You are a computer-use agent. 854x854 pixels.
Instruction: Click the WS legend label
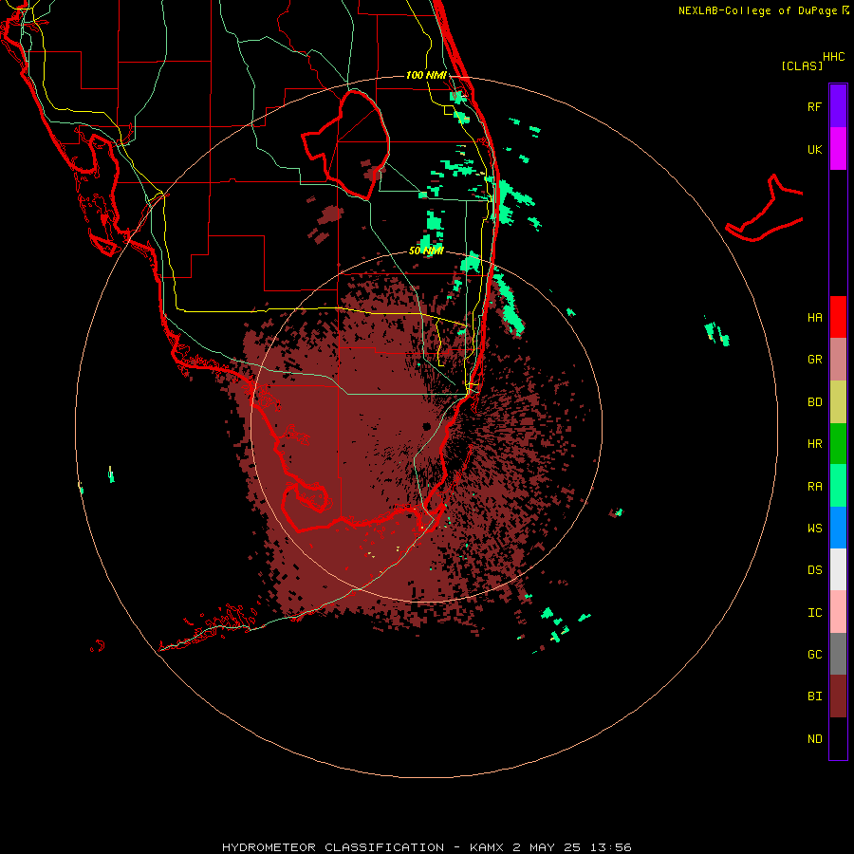click(814, 528)
